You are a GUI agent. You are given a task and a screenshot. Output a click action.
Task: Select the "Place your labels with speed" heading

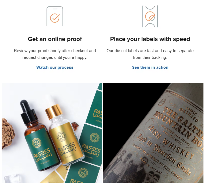[x=150, y=39]
